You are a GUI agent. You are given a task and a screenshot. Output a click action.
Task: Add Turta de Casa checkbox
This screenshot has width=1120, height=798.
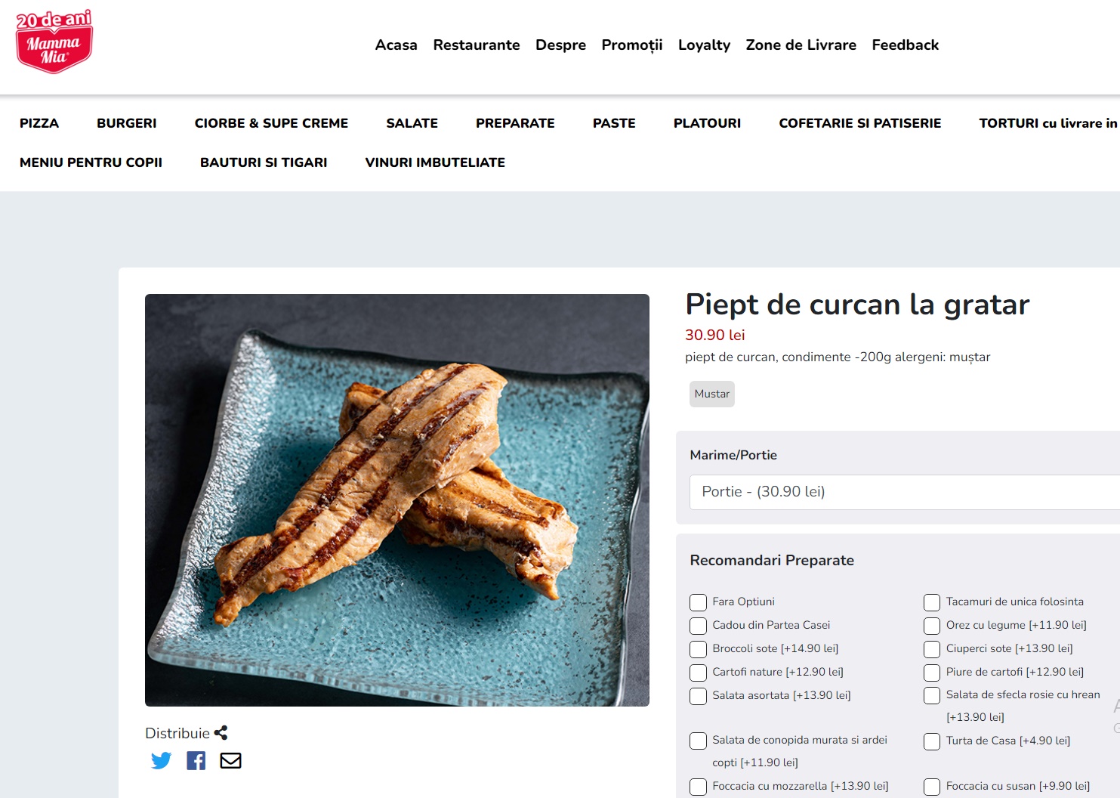pos(932,741)
